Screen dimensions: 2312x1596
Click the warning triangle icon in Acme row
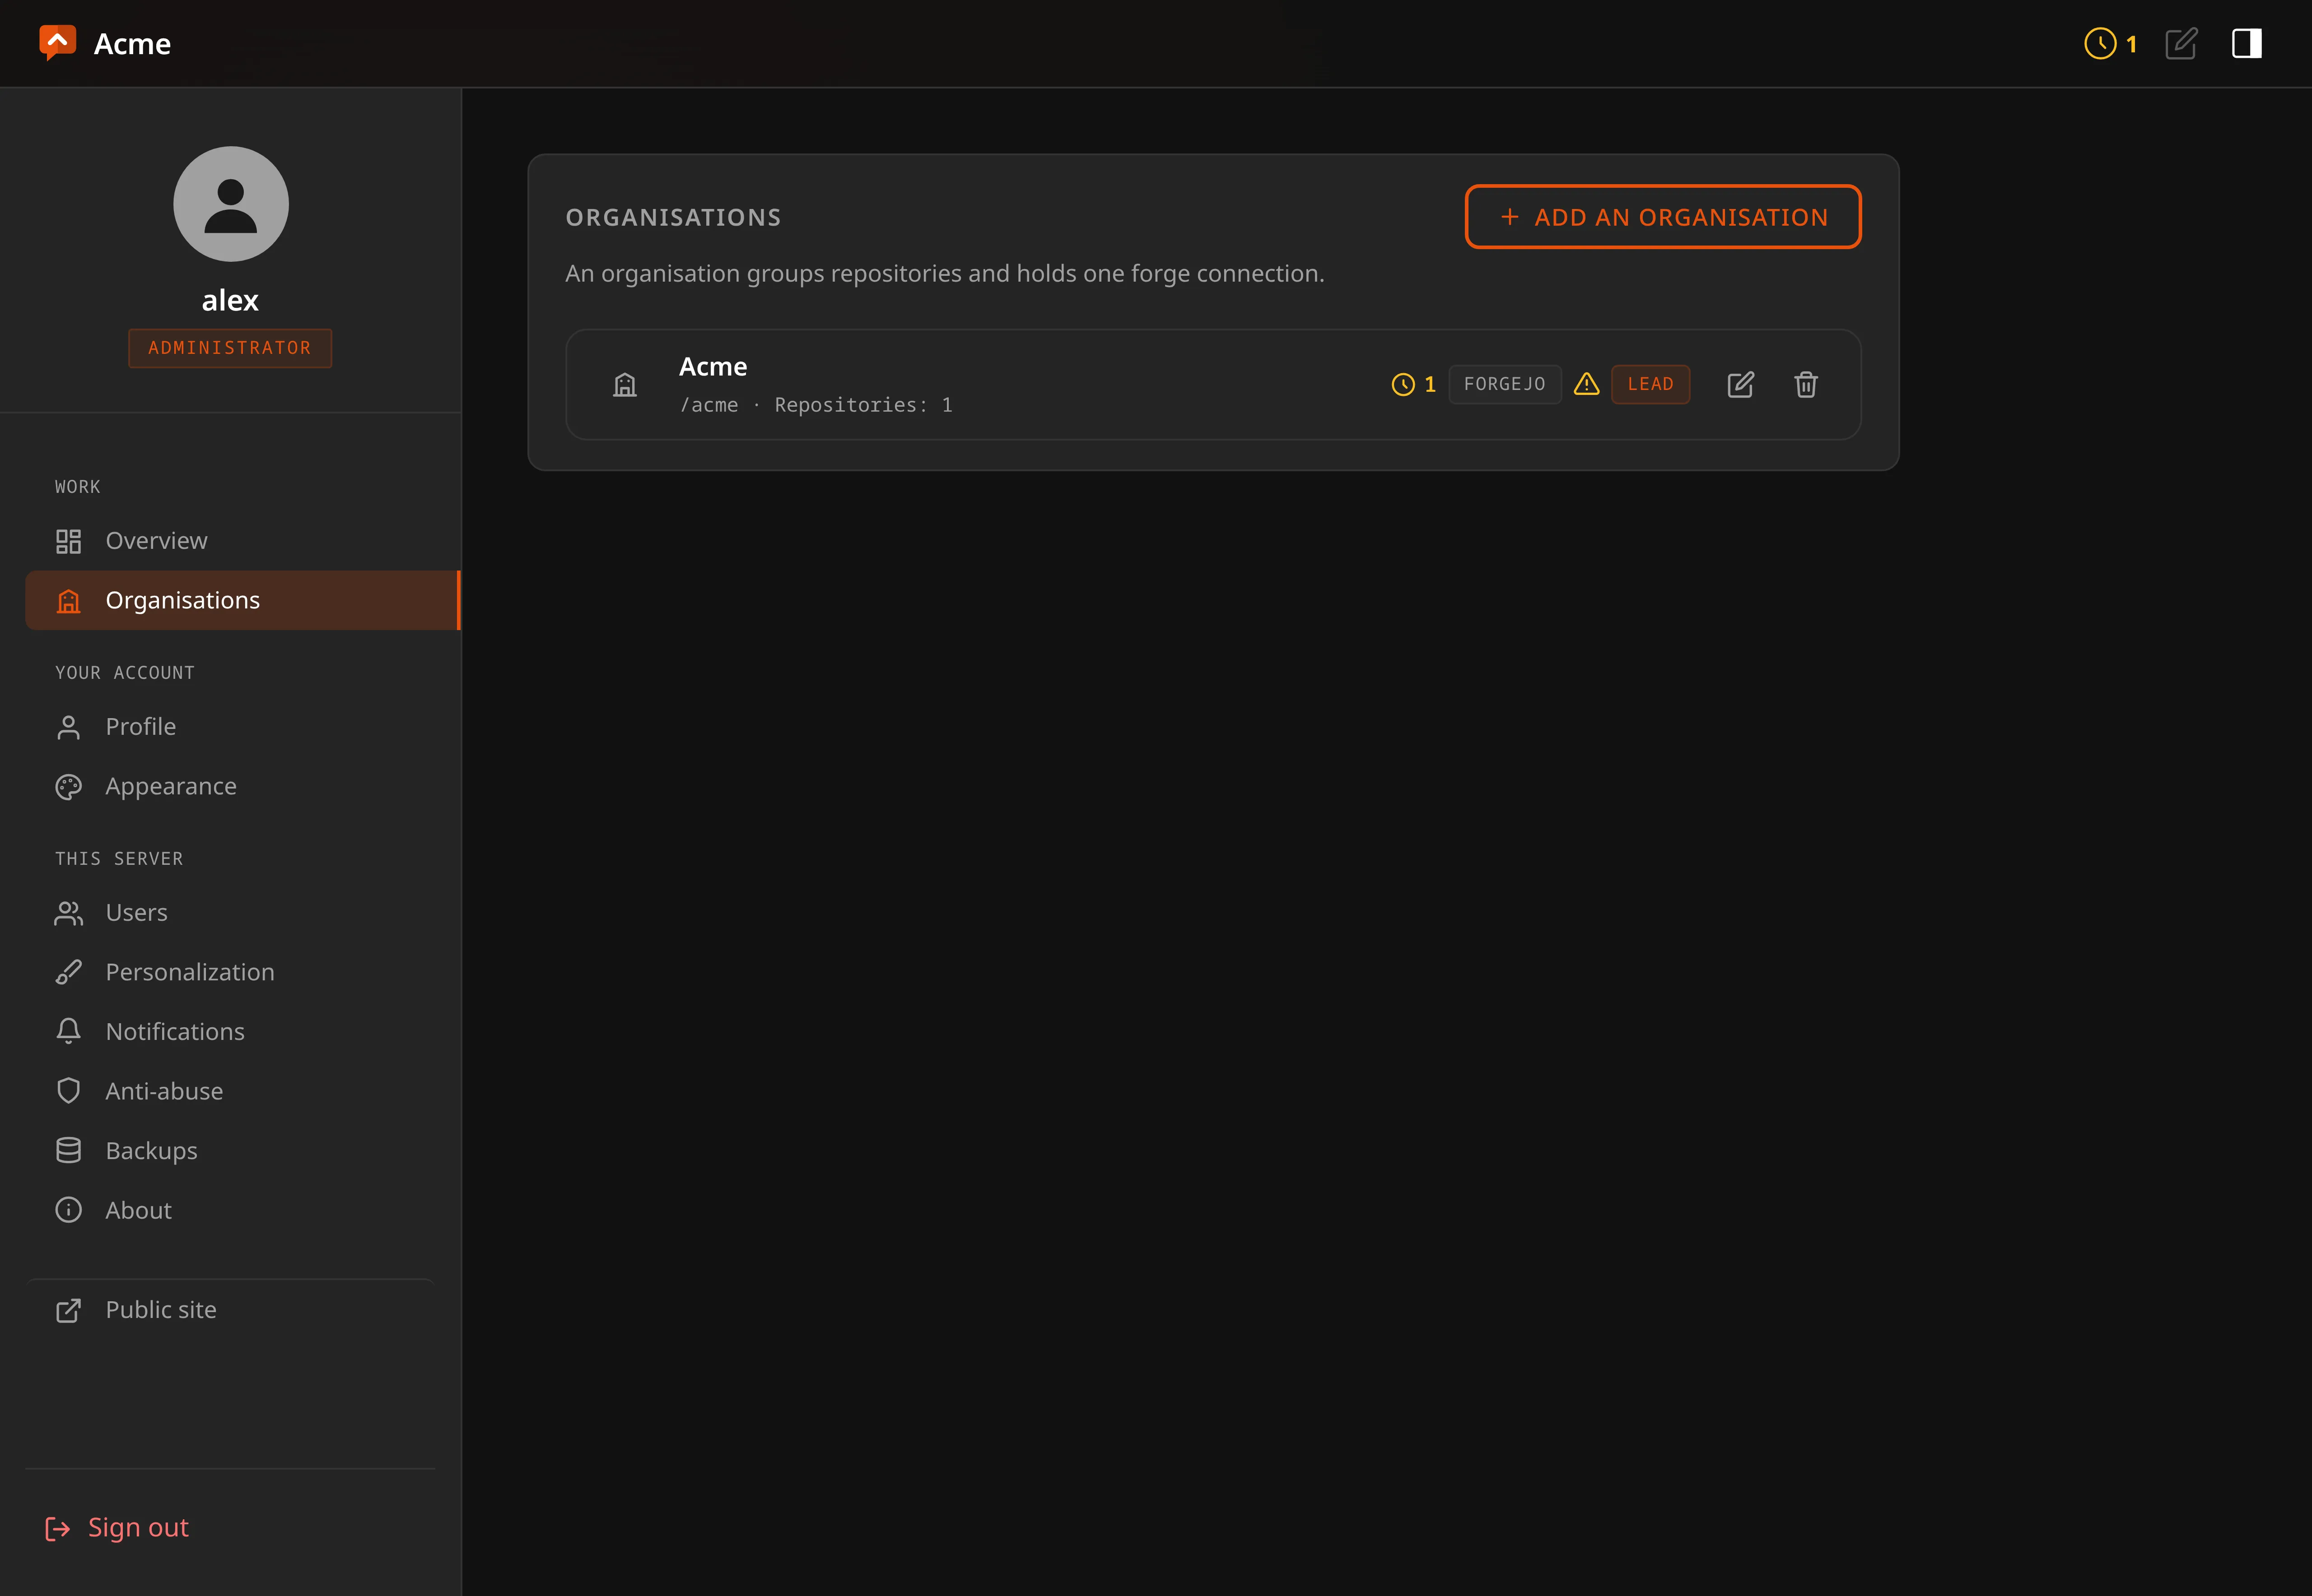[1587, 384]
